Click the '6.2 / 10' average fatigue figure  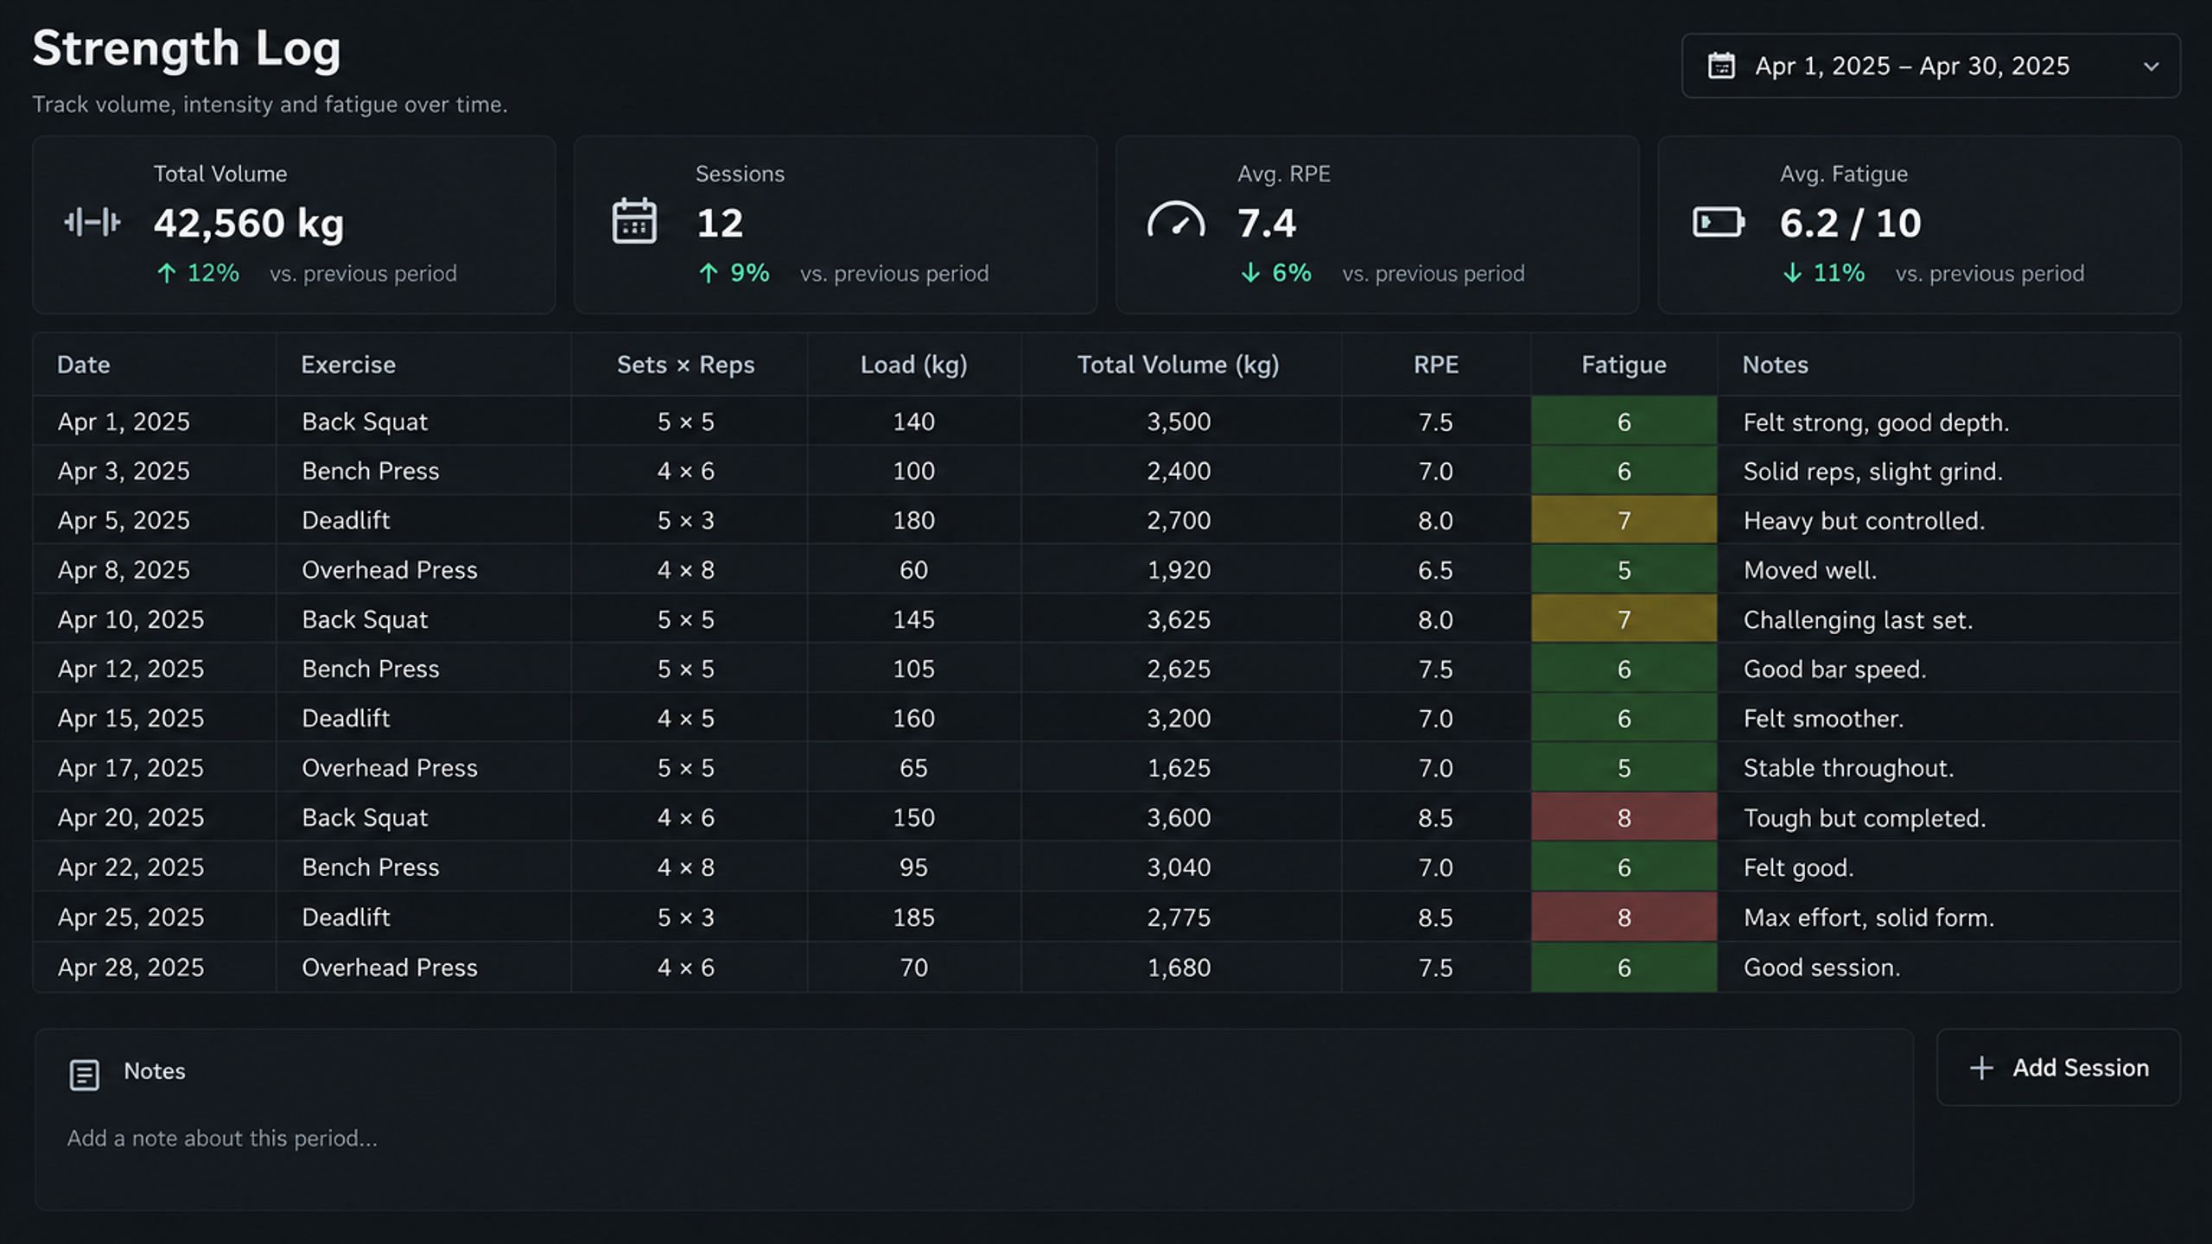[x=1850, y=223]
